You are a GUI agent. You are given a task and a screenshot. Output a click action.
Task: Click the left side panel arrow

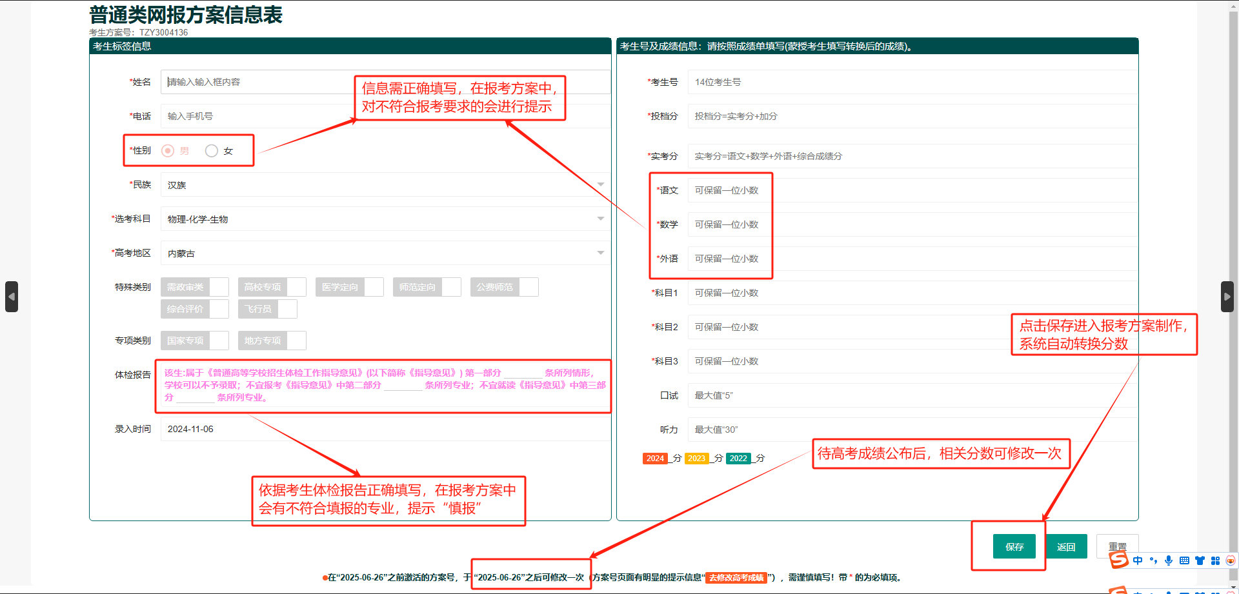pyautogui.click(x=12, y=297)
